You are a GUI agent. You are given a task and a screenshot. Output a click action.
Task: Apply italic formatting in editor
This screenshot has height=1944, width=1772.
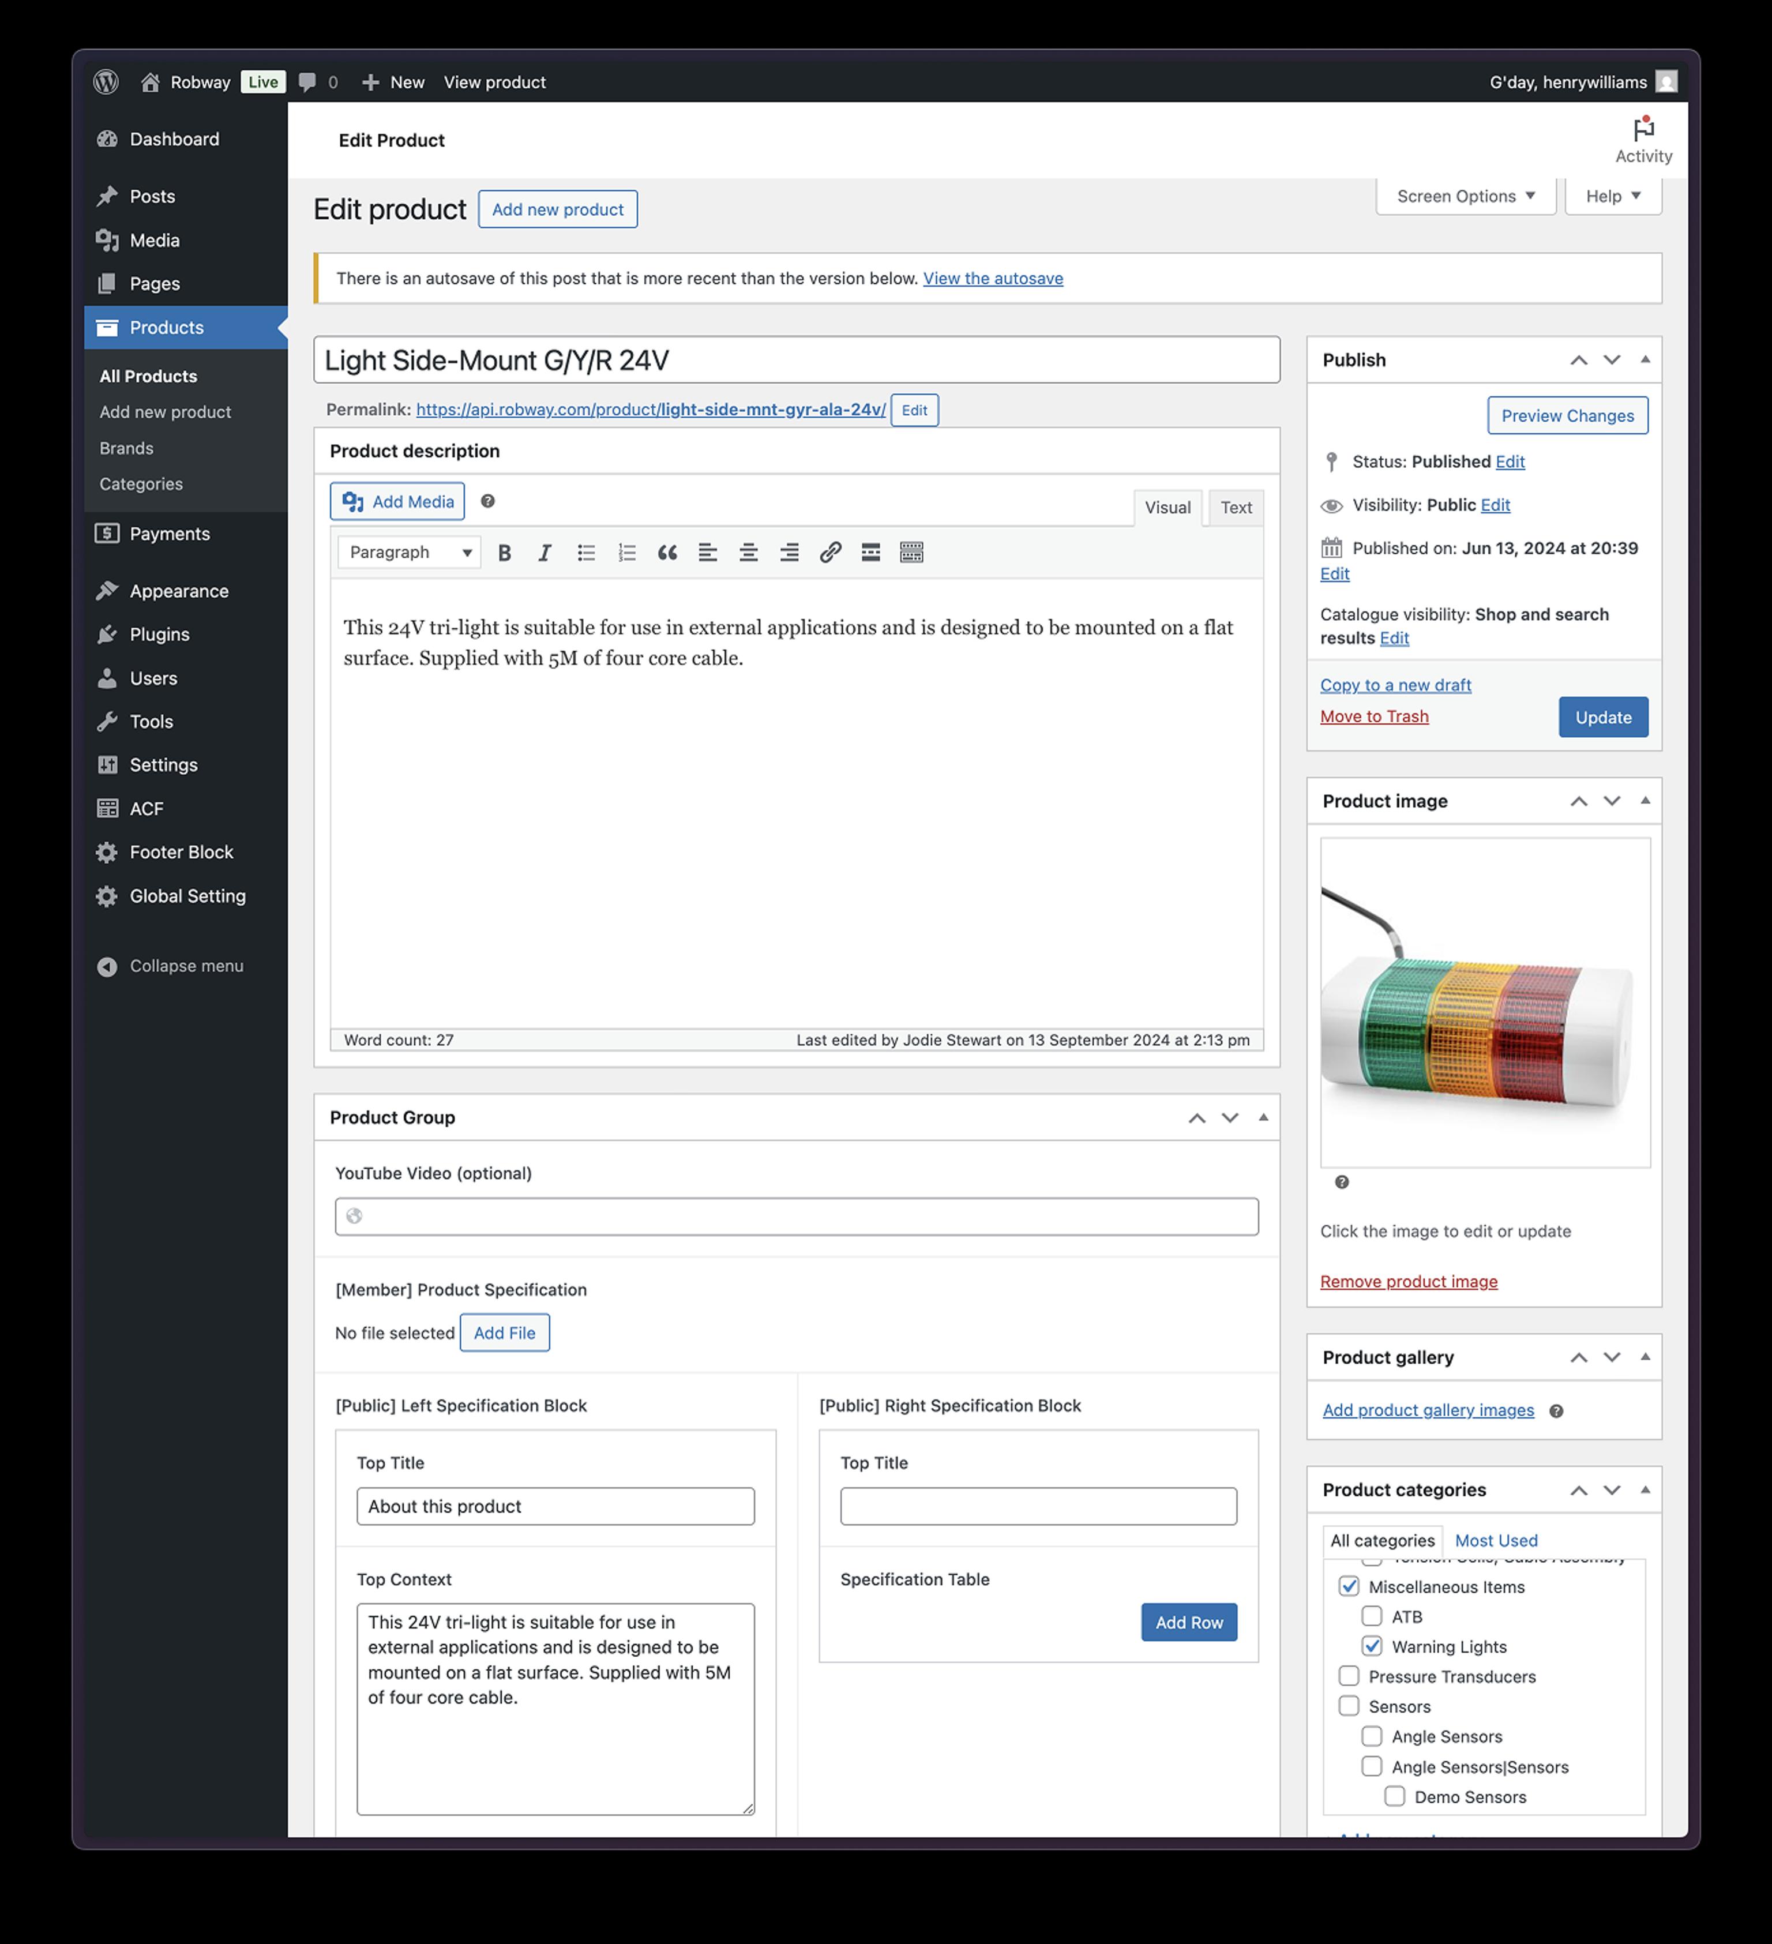[x=545, y=553]
